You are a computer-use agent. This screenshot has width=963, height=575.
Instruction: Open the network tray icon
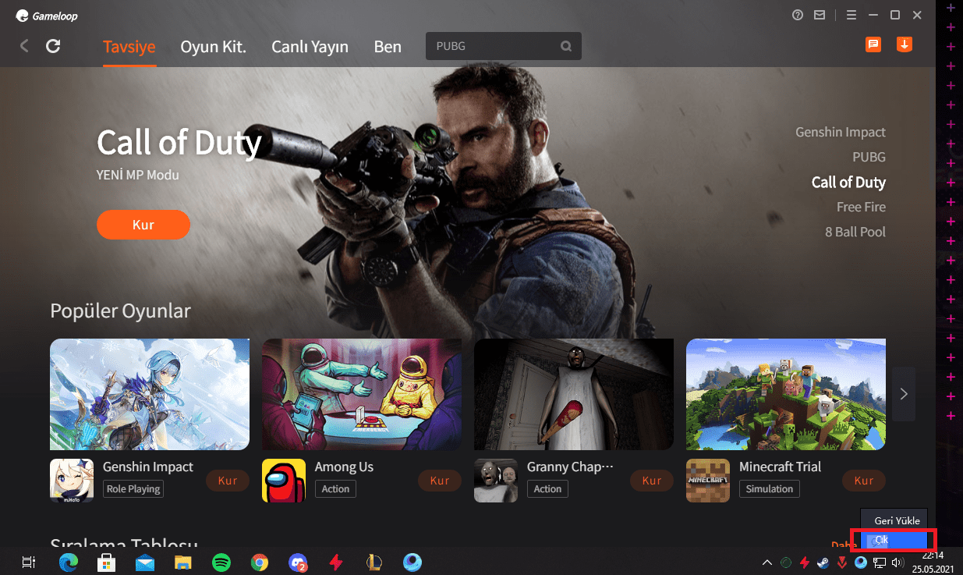click(880, 562)
